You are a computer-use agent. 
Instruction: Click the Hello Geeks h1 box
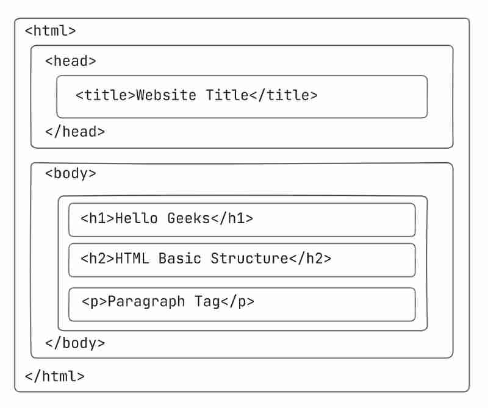click(x=242, y=220)
